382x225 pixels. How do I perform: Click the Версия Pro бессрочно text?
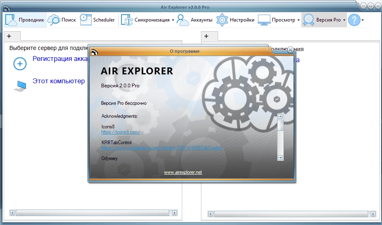point(124,103)
